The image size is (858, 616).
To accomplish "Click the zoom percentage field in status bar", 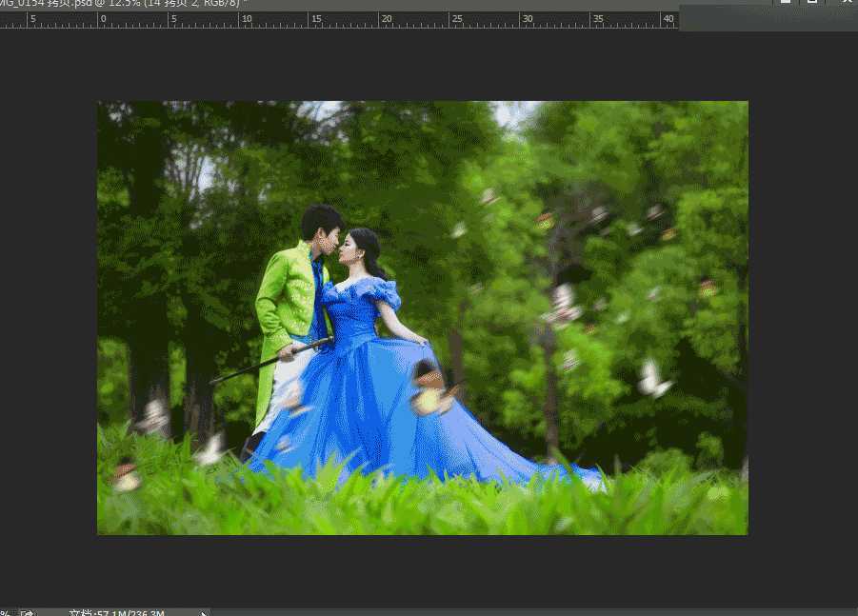I will coord(8,612).
